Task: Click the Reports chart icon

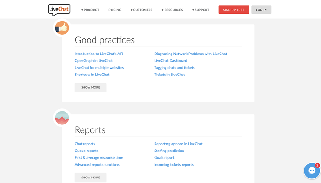Action: coord(62,118)
